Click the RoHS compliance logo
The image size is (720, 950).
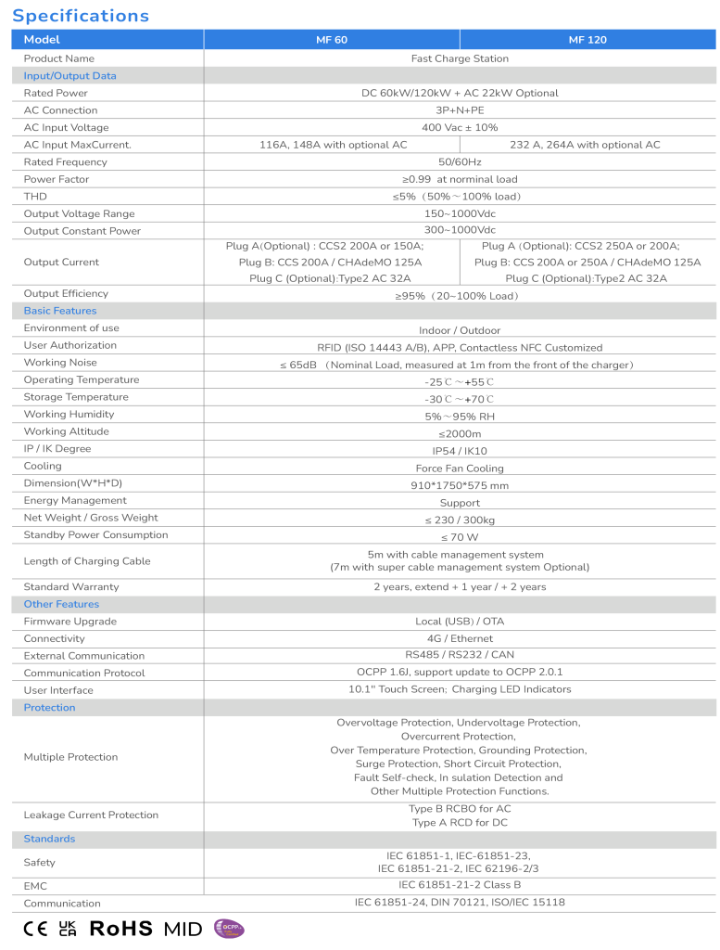tap(121, 928)
